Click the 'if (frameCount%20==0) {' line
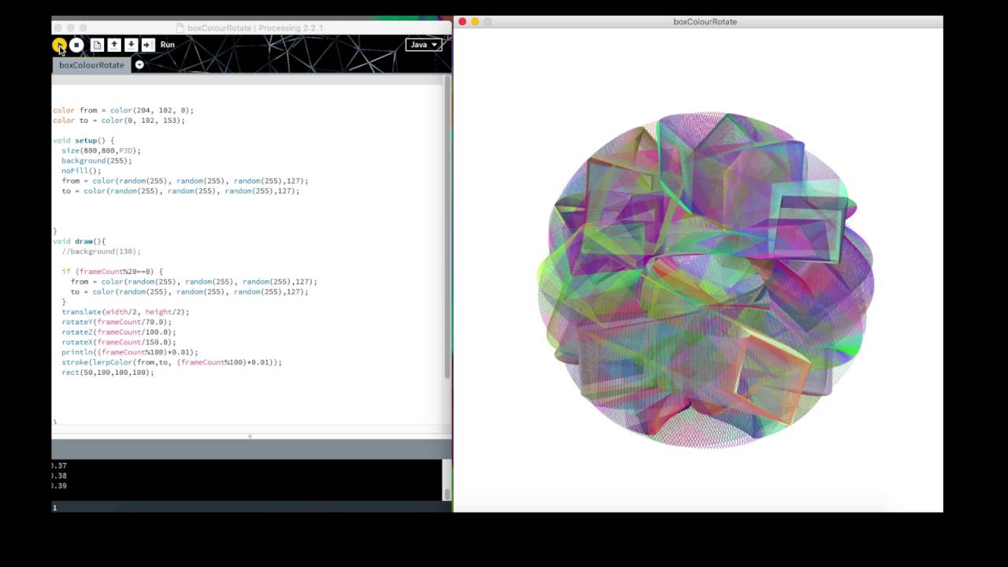Screen dimensions: 1008x567 [112, 271]
